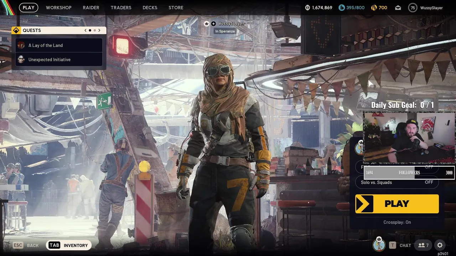456x256 pixels.
Task: Open quest A Lay of the Land
Action: (59, 45)
